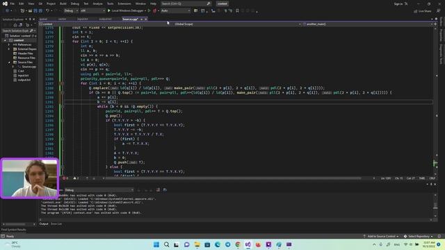Open Show output from Debug dropdown
The image size is (445, 250).
coord(99,190)
